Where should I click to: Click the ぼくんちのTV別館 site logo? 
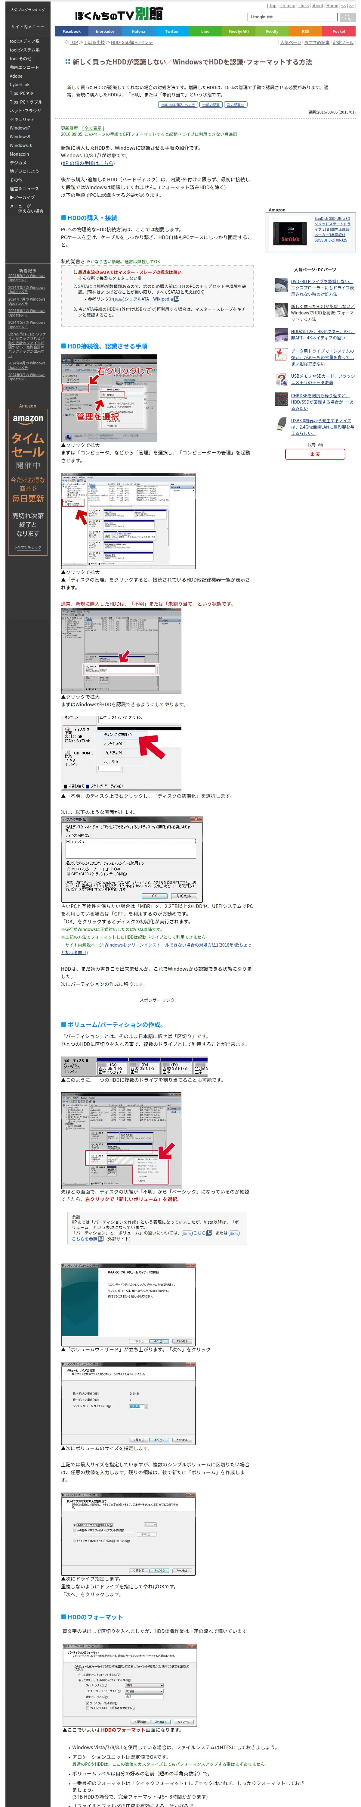click(x=119, y=14)
